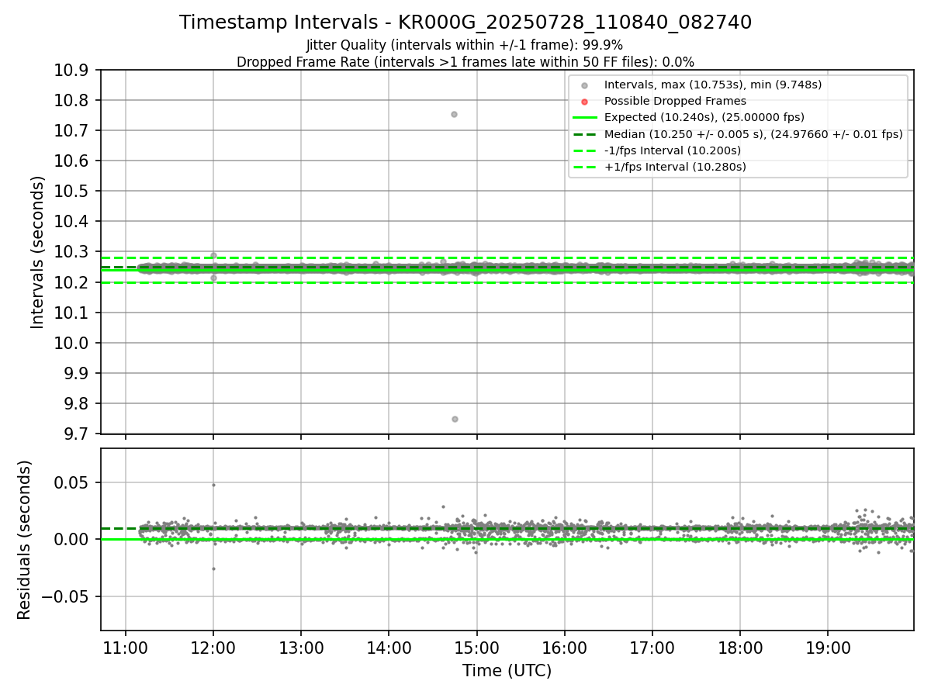Click the gray dot marker beside 'Intervals, max' legend entry

click(x=584, y=85)
